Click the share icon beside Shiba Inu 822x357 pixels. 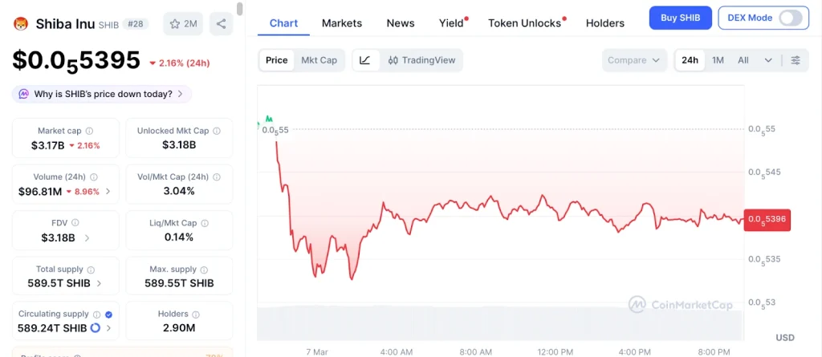point(221,23)
